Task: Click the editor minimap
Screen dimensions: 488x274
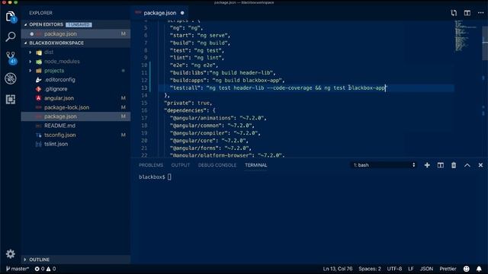Action: (467, 36)
